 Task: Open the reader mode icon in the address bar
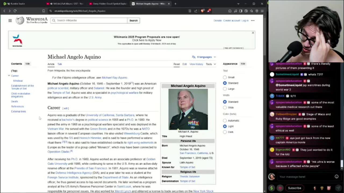click(190, 11)
